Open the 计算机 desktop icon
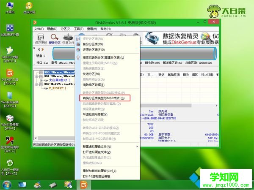Screen dimensions: 254x190 pyautogui.click(x=10, y=8)
